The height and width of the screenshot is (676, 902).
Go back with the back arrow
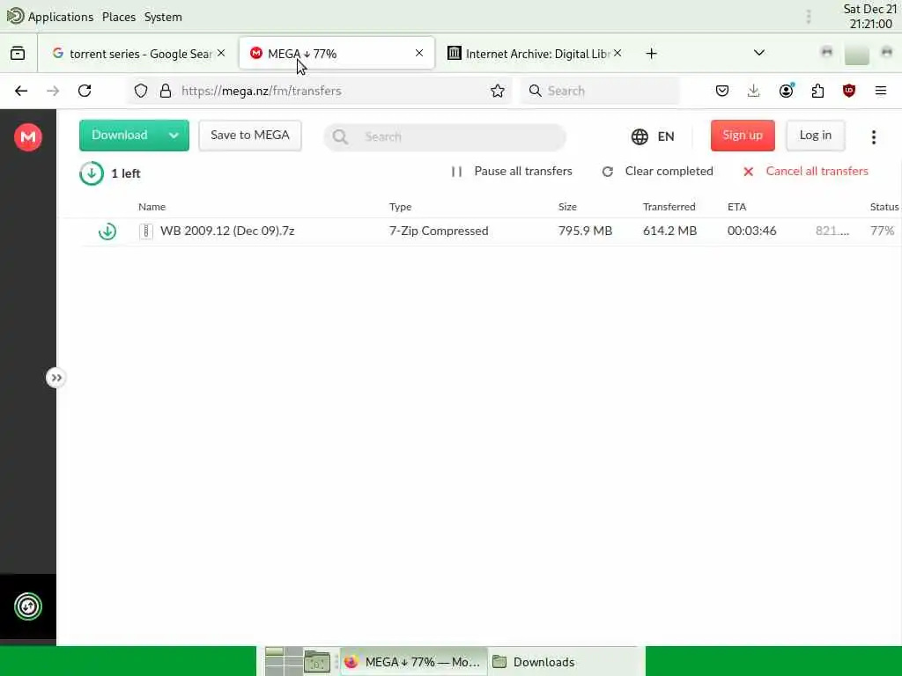click(21, 91)
